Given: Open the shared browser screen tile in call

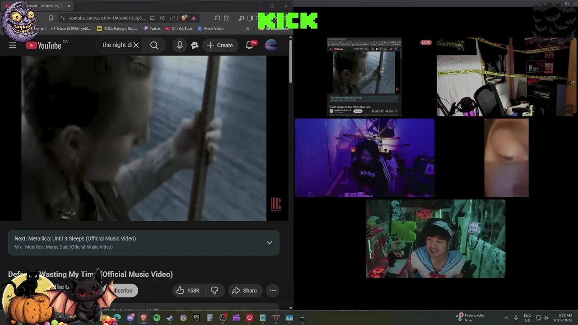Looking at the screenshot, I should (x=364, y=77).
